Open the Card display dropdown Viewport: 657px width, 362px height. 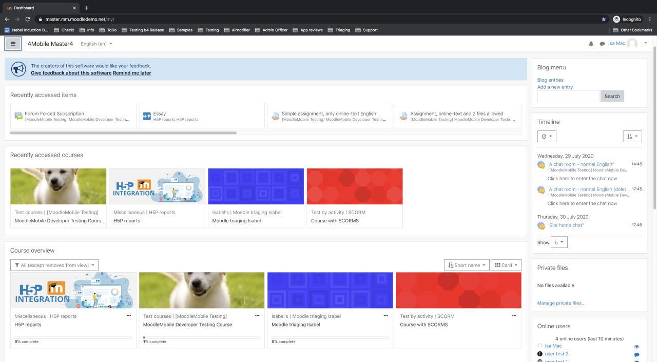[506, 265]
